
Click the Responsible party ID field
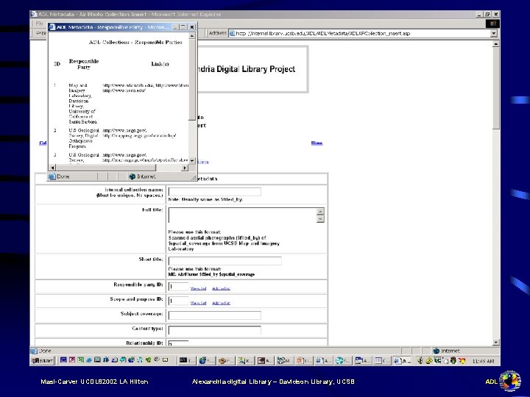tap(178, 287)
